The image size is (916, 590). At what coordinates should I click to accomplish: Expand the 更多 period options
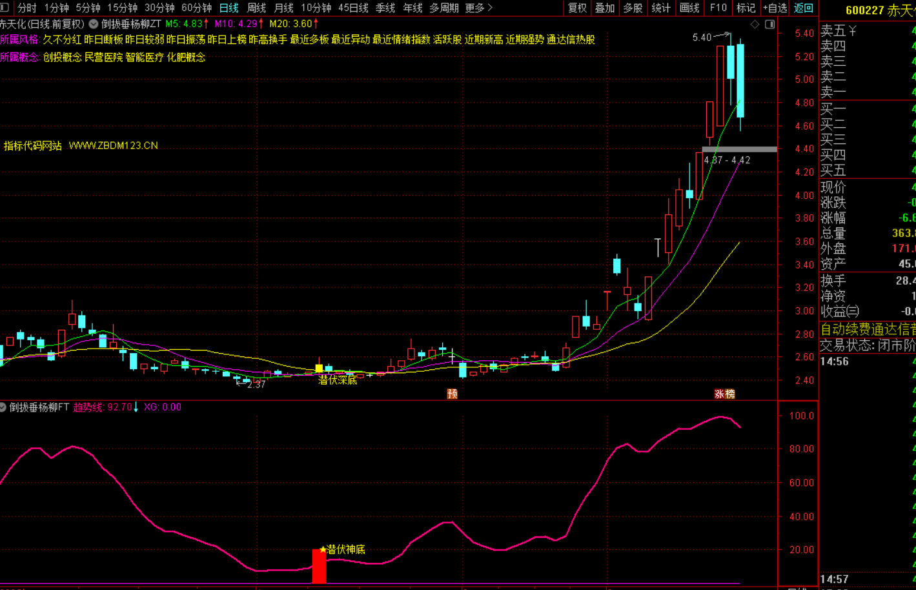(x=478, y=8)
